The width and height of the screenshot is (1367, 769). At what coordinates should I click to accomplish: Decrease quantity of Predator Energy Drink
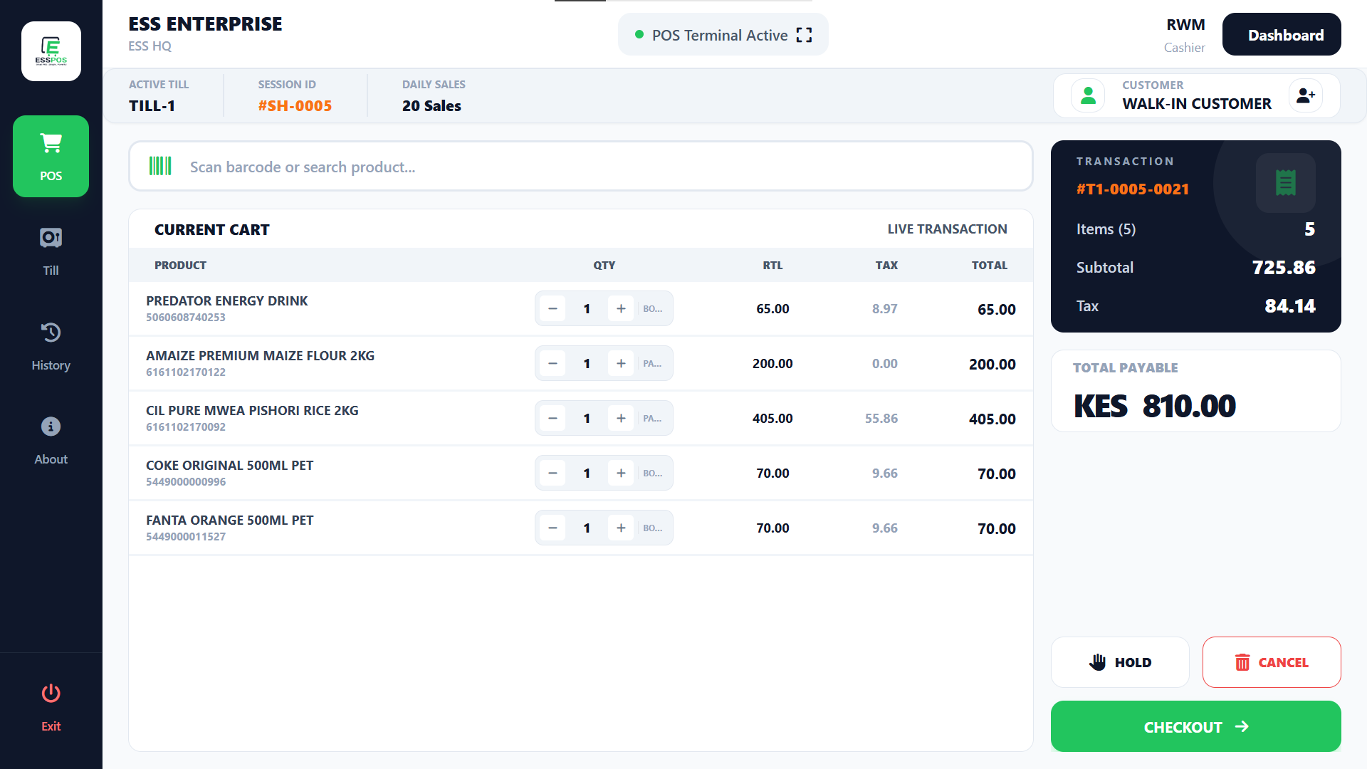552,308
